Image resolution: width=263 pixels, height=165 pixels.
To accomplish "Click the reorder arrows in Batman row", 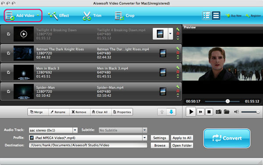I will click(x=178, y=57).
